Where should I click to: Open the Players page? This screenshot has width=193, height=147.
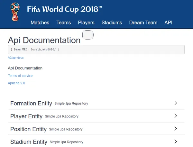pyautogui.click(x=86, y=23)
